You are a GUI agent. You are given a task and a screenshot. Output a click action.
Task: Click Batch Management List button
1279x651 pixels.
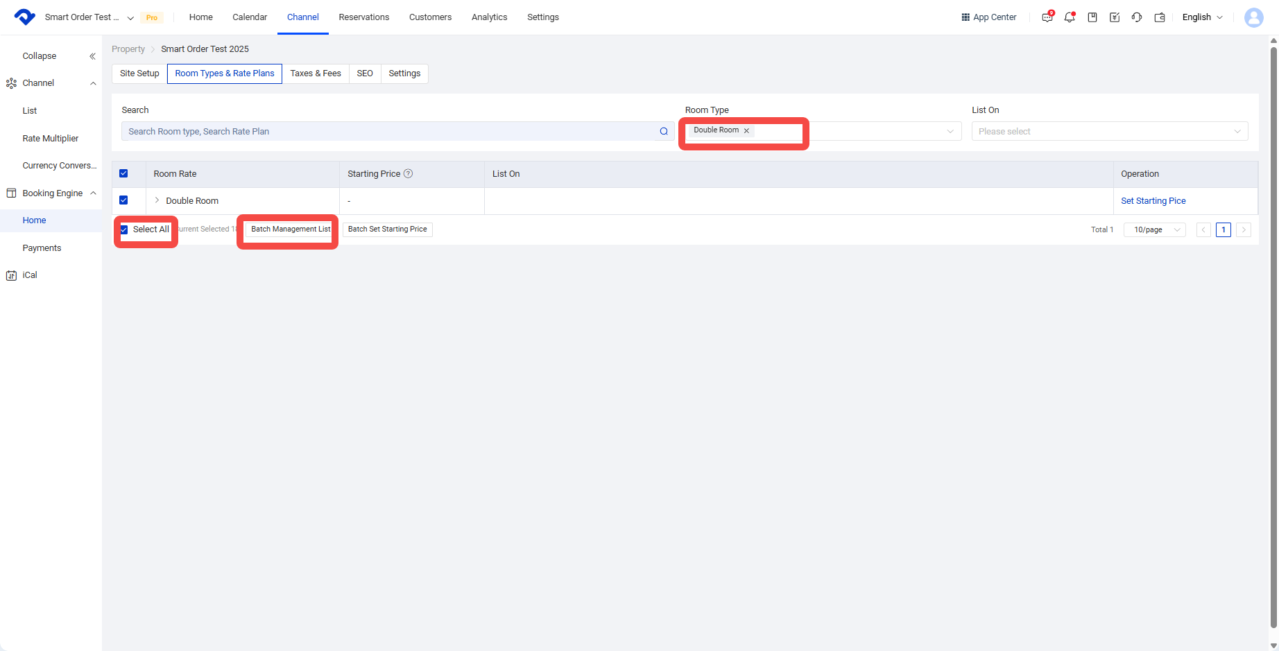[x=291, y=229]
